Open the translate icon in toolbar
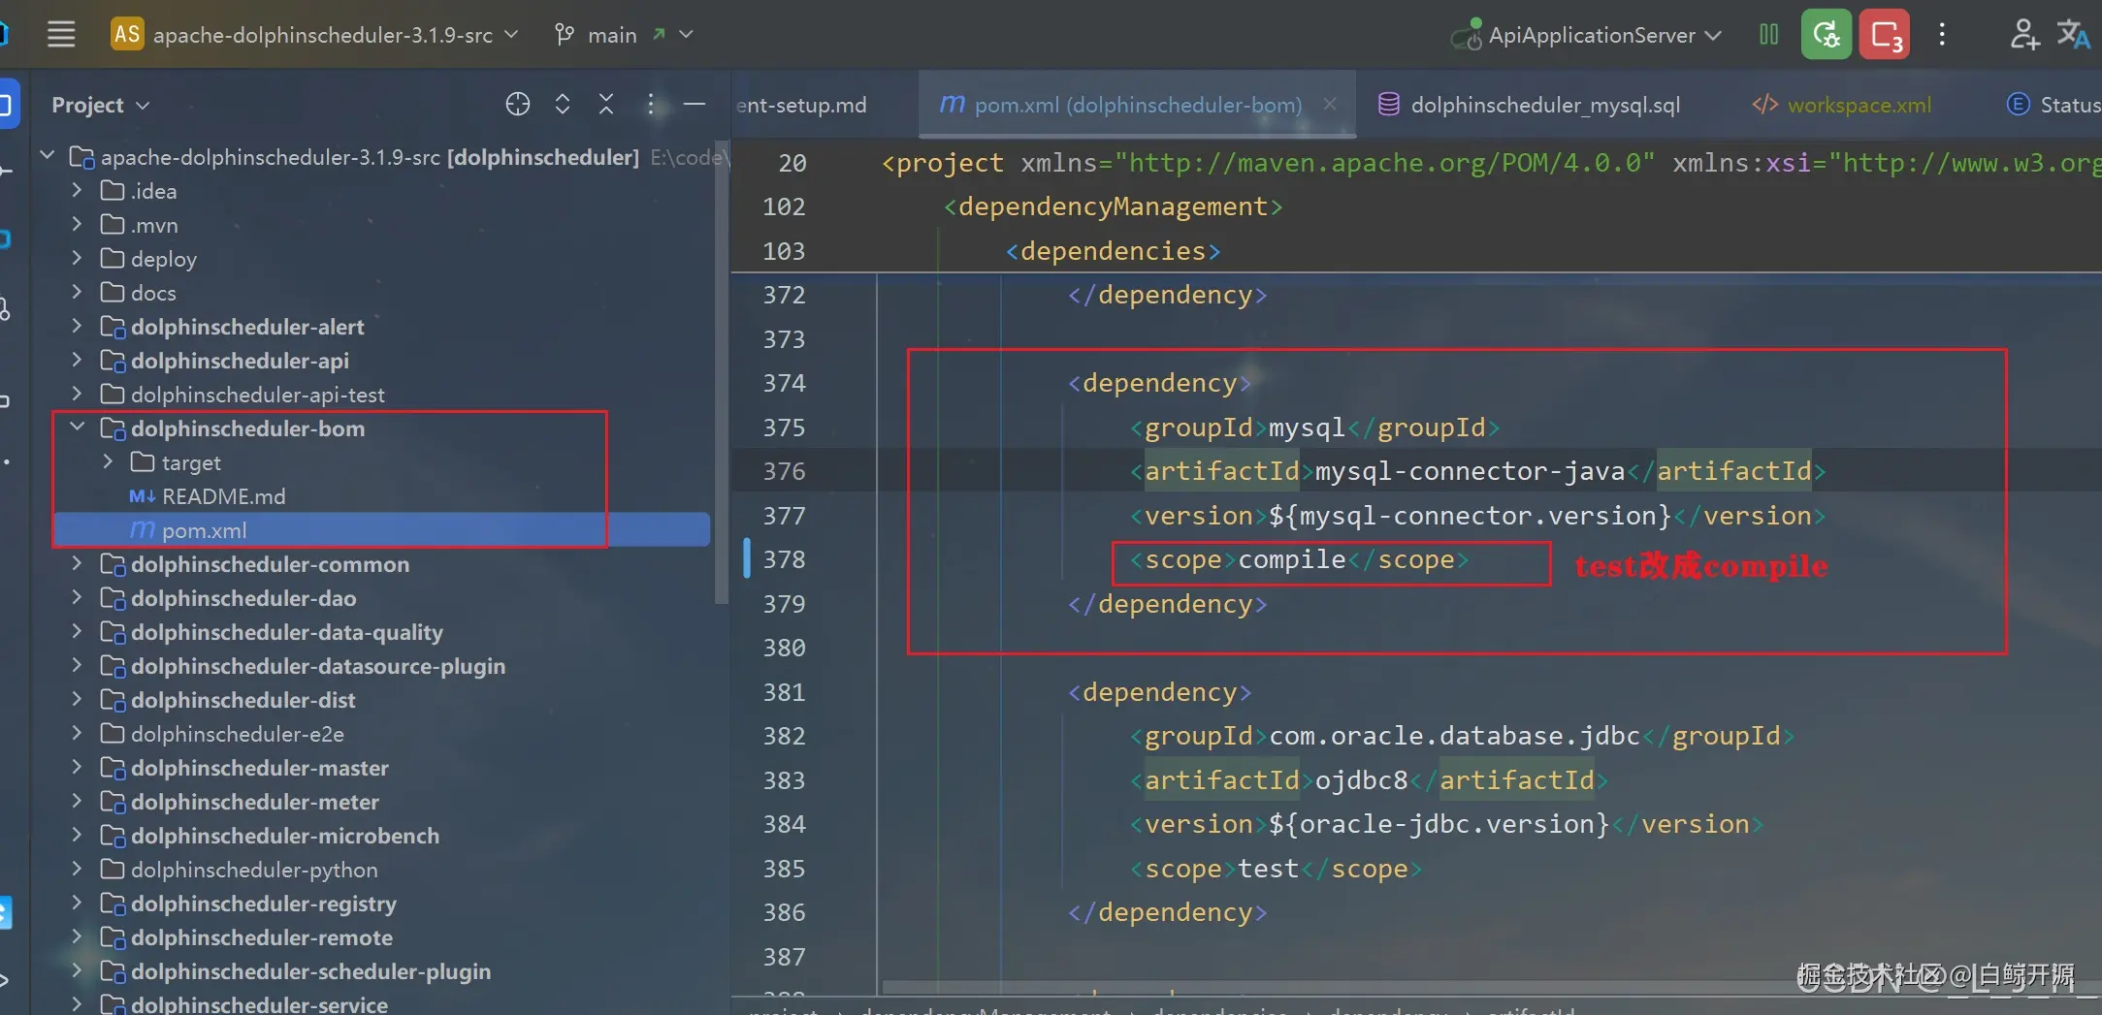This screenshot has height=1015, width=2102. pyautogui.click(x=2073, y=35)
